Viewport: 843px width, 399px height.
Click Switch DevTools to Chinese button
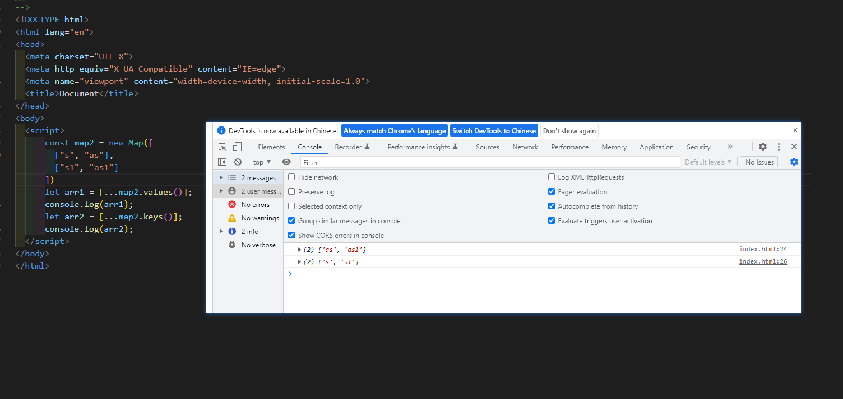point(494,131)
